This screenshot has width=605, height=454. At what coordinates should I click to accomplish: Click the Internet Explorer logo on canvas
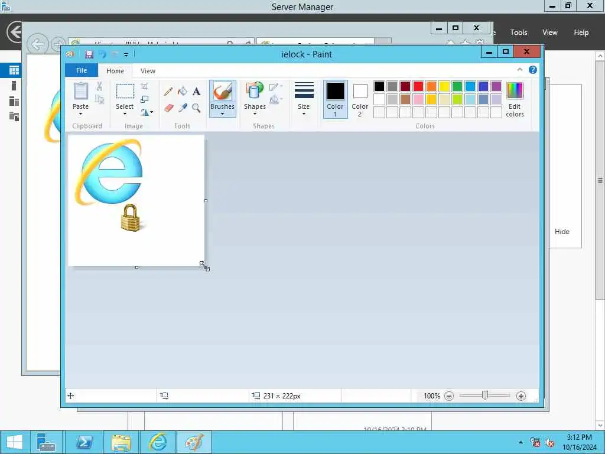point(109,172)
